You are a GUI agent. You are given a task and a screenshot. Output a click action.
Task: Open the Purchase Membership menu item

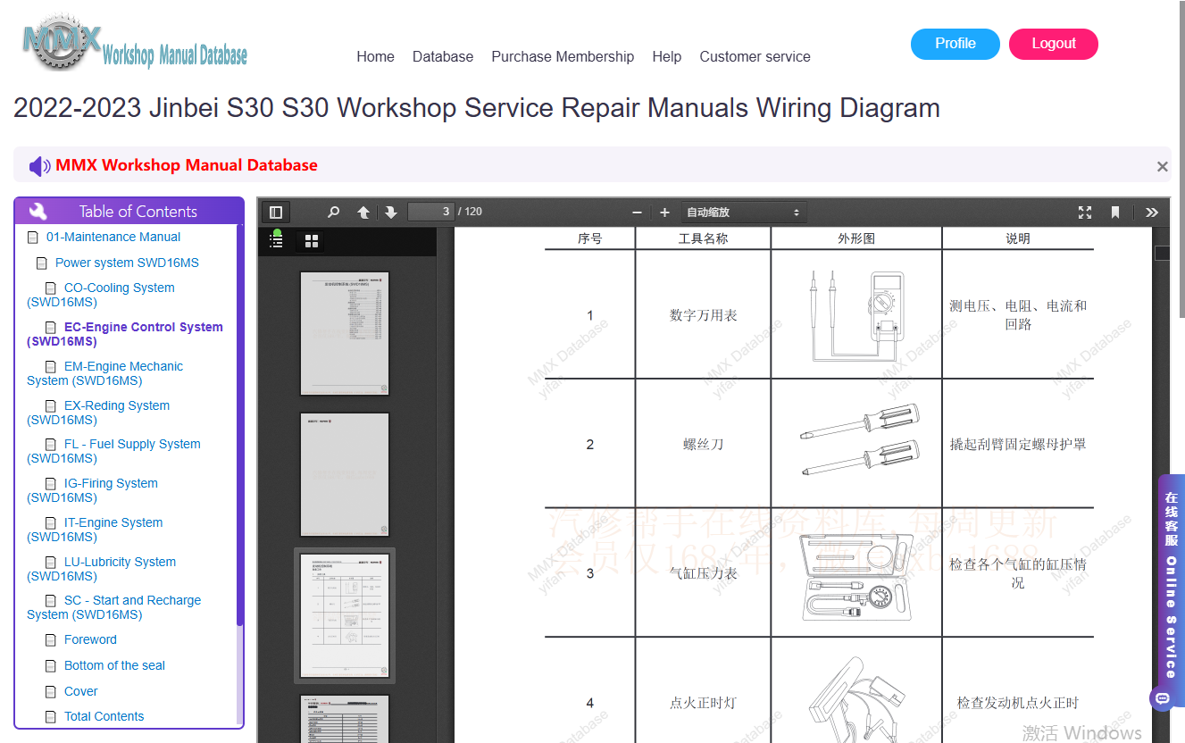[563, 56]
